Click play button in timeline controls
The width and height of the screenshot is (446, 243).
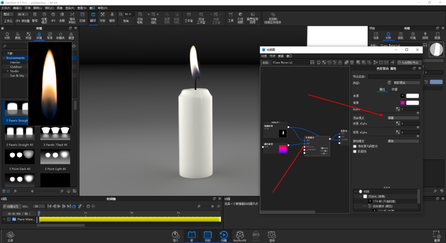tap(59, 206)
